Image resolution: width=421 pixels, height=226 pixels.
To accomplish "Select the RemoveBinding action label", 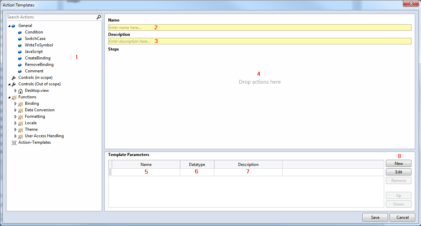I will [x=39, y=65].
